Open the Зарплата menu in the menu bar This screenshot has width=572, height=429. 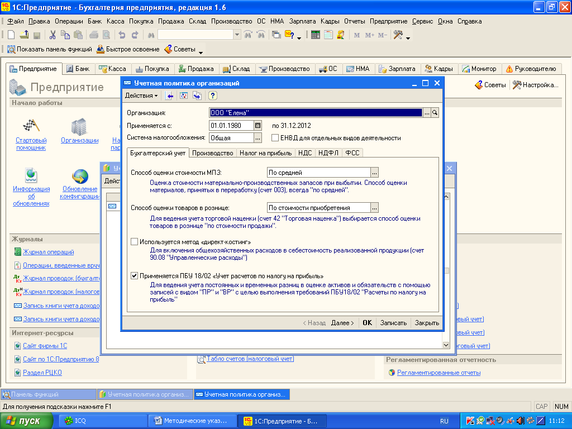tap(302, 21)
